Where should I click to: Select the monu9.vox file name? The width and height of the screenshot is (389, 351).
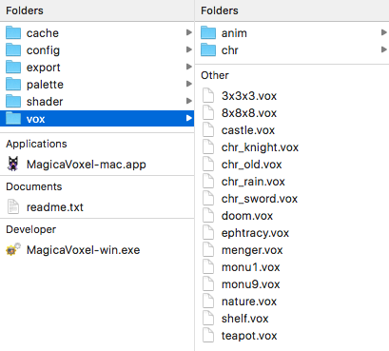(251, 284)
